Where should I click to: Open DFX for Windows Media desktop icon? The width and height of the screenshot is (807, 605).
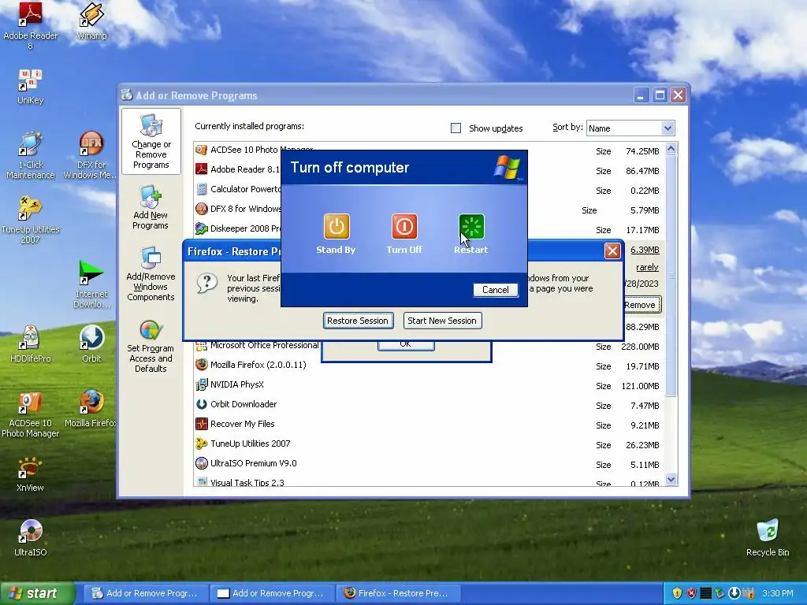click(x=91, y=155)
